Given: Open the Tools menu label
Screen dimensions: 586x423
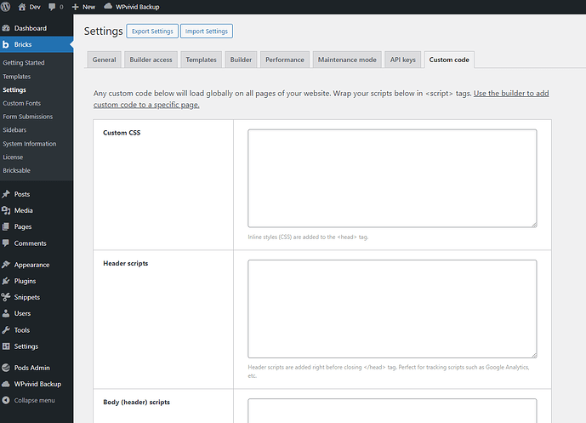Looking at the screenshot, I should 22,330.
